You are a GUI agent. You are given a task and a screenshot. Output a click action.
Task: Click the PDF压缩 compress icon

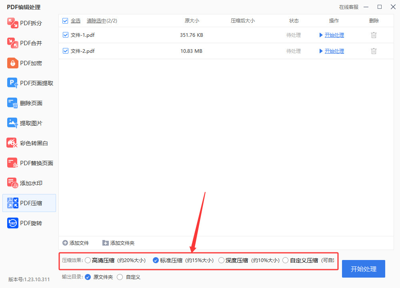(12, 203)
